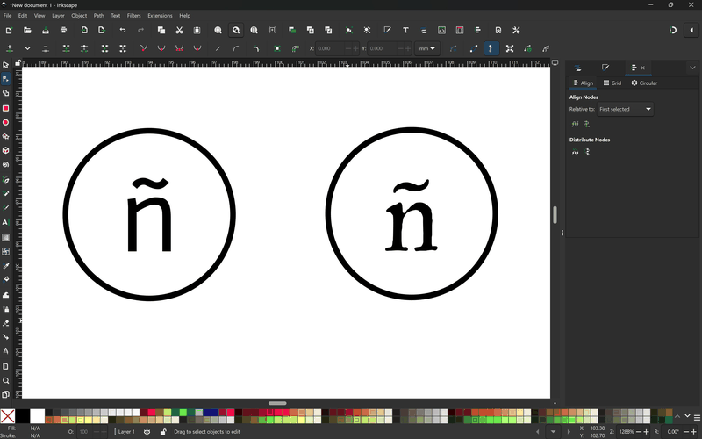Zoom to fit page in window

(254, 30)
